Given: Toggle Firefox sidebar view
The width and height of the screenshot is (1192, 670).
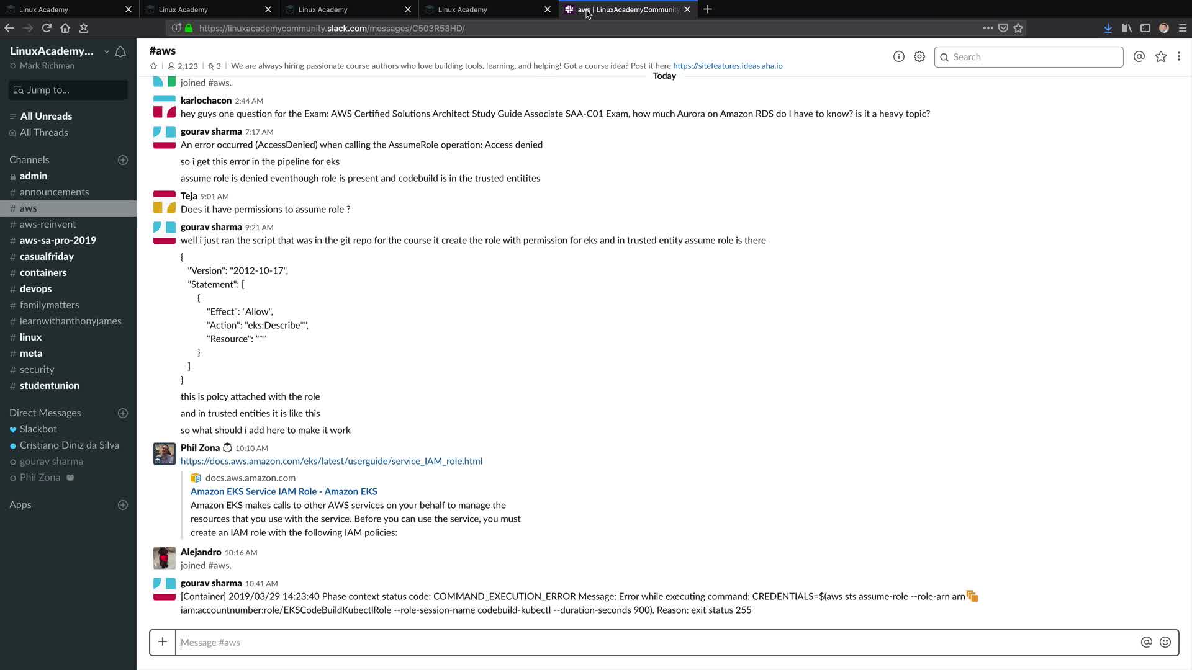Looking at the screenshot, I should click(x=1145, y=28).
